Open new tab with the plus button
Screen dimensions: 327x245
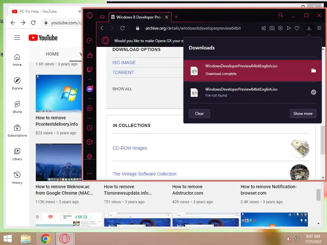point(176,17)
